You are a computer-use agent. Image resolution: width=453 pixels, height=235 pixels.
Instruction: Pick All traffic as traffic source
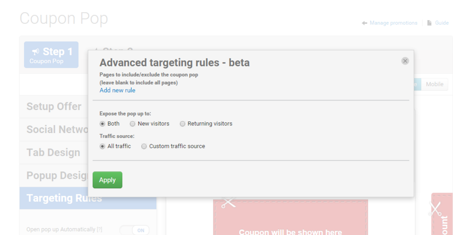pyautogui.click(x=103, y=146)
